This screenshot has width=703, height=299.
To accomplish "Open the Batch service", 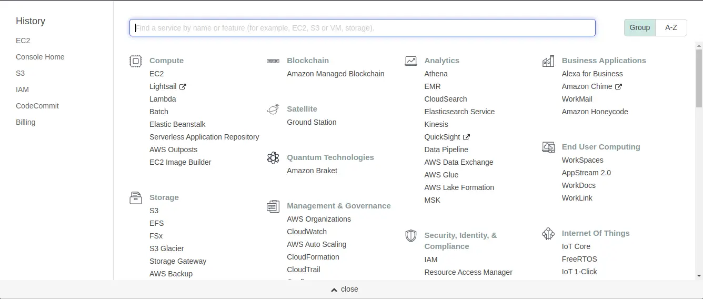I will (x=159, y=112).
